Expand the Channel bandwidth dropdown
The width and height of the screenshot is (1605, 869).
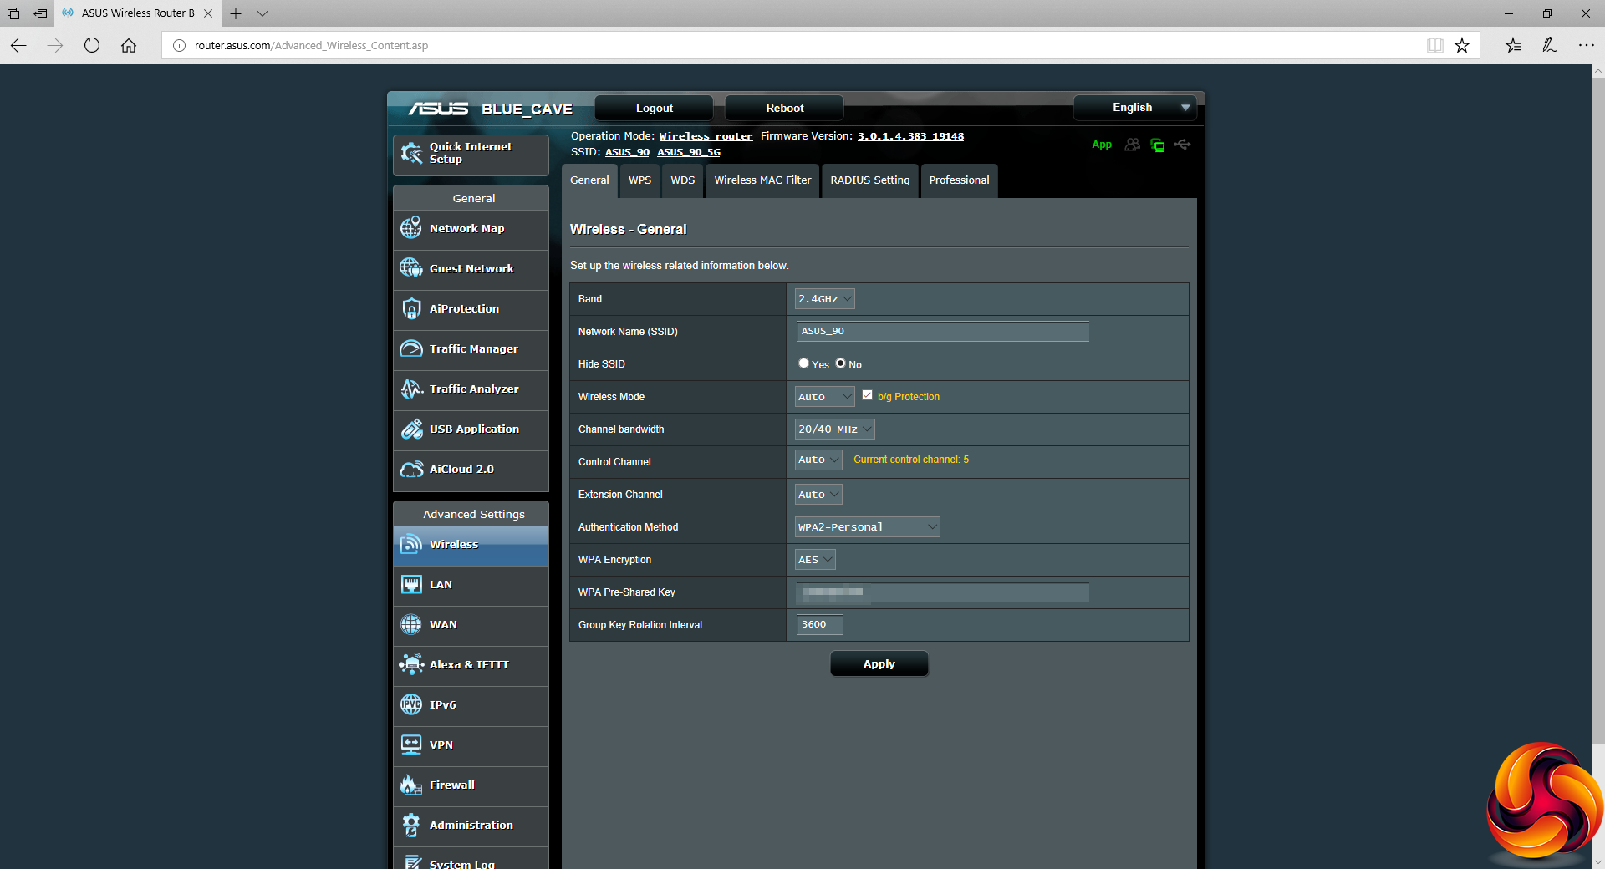coord(834,429)
